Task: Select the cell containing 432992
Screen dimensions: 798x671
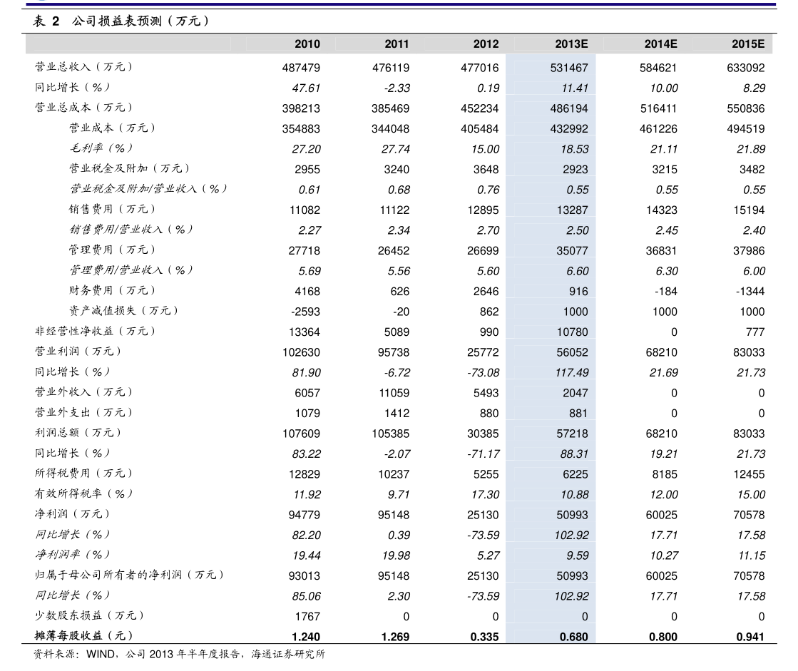Action: [569, 129]
